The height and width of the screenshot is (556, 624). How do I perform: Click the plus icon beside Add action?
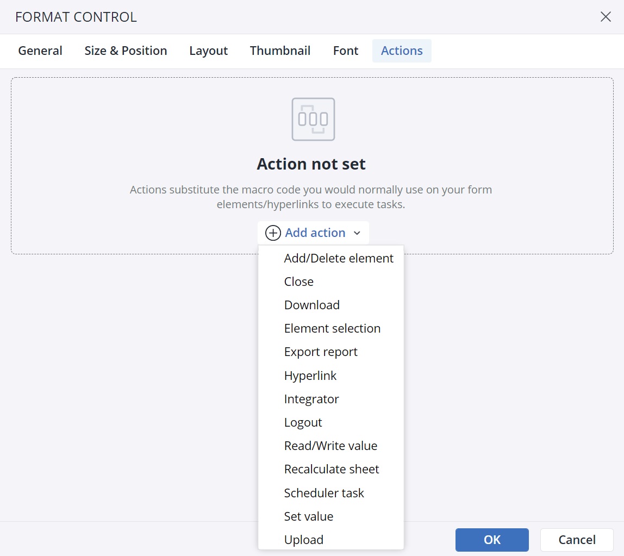pos(273,233)
